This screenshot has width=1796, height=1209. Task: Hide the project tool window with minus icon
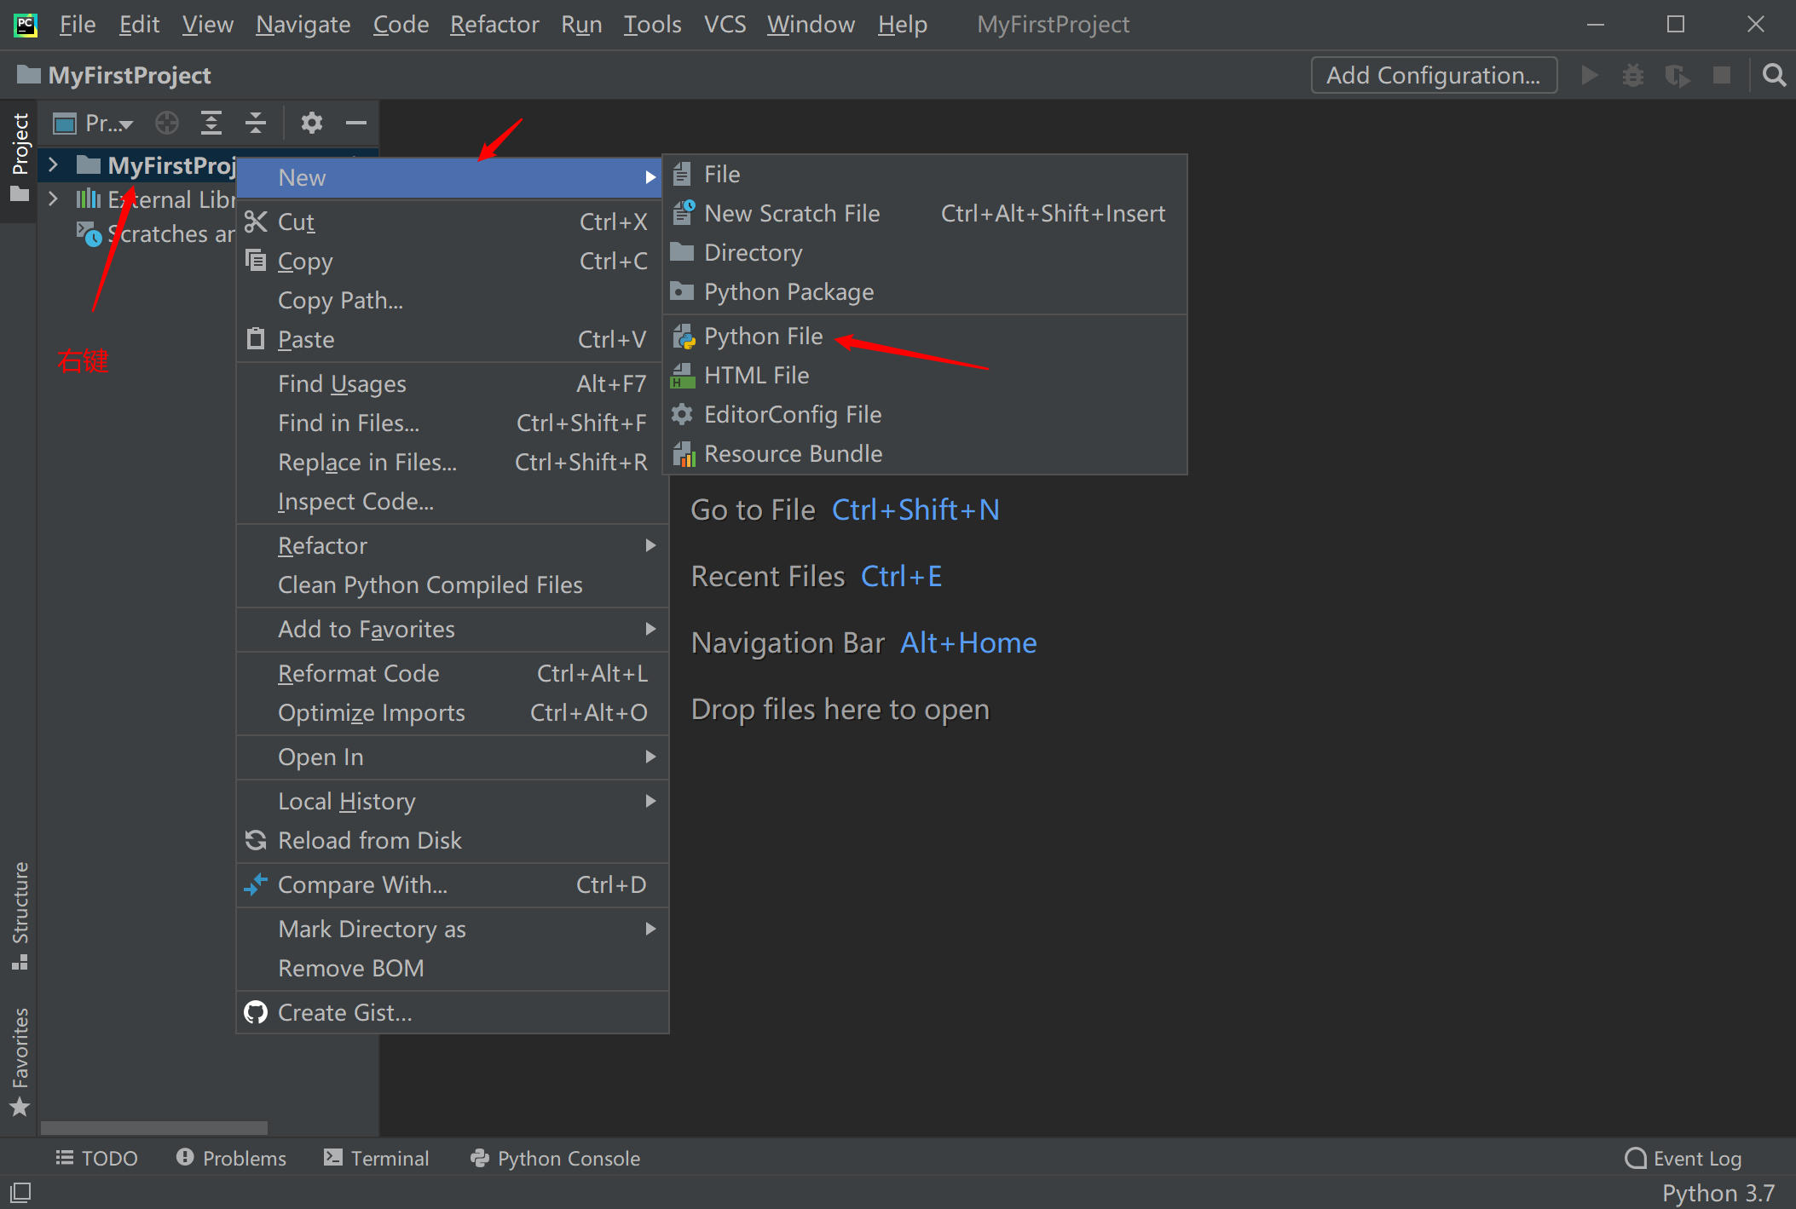(355, 123)
